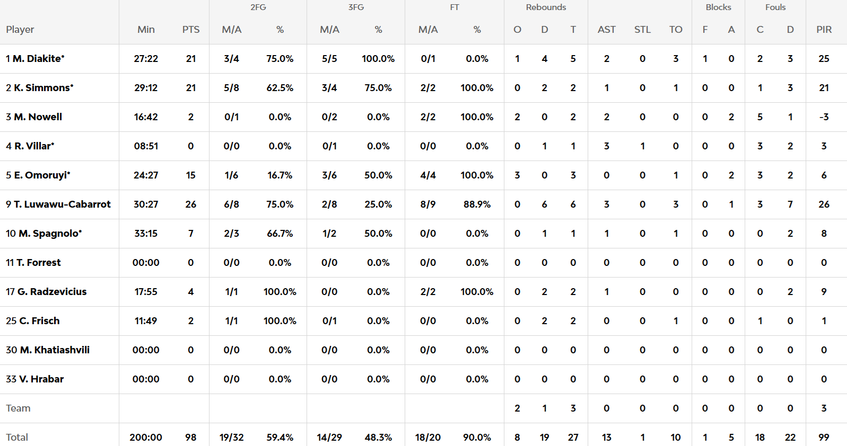The width and height of the screenshot is (847, 446).
Task: Click M. Spagnolo's player name
Action: pos(49,234)
